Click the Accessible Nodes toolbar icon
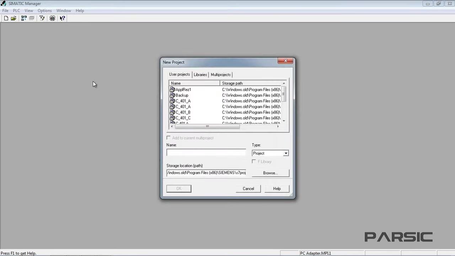 (24, 18)
